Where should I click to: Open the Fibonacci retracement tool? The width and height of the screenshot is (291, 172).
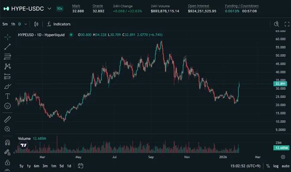(x=7, y=57)
